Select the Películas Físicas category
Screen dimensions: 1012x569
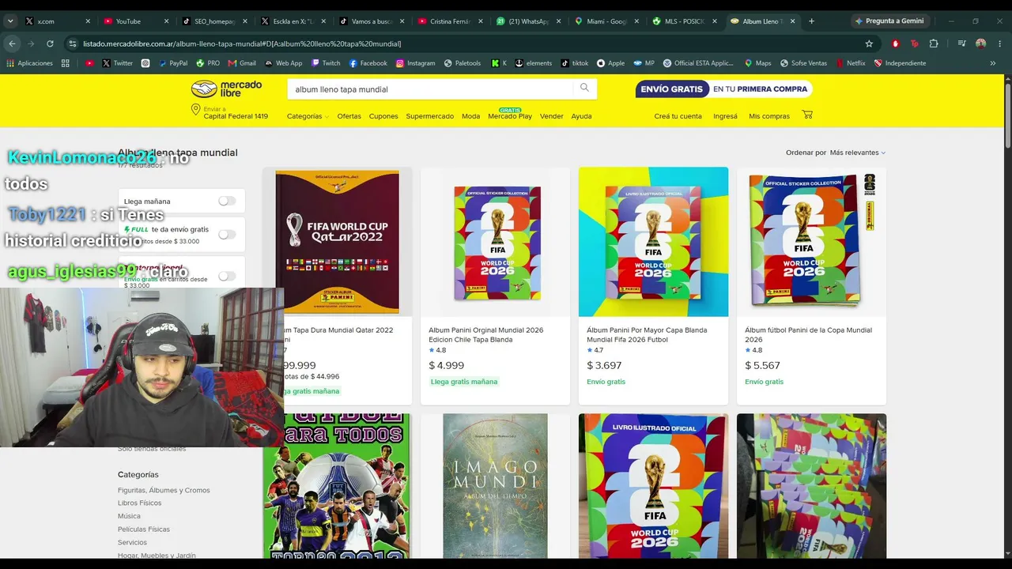tap(144, 529)
